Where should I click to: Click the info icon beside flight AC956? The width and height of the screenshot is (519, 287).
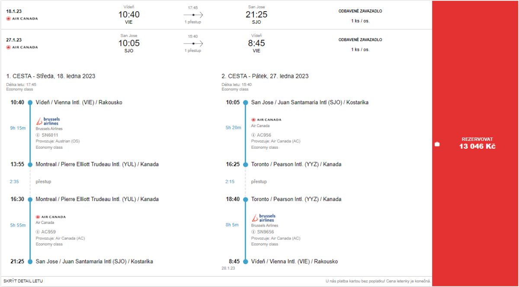tap(253, 135)
